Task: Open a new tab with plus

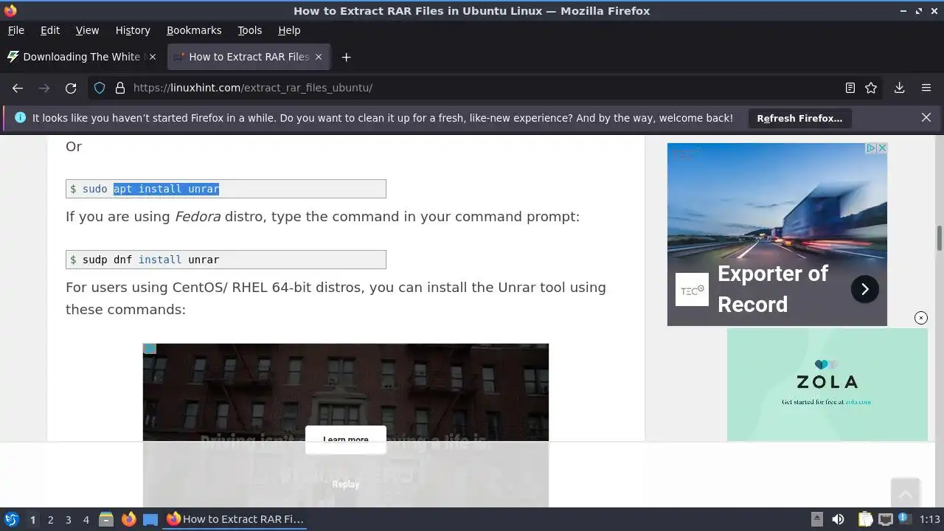Action: (x=346, y=57)
